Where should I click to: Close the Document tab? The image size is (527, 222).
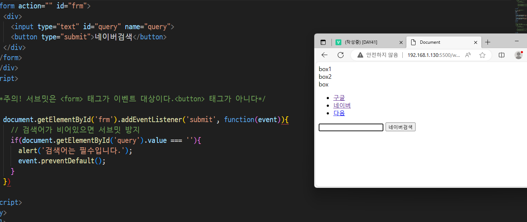coord(475,42)
